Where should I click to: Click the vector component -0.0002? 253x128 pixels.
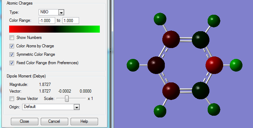point(65,91)
